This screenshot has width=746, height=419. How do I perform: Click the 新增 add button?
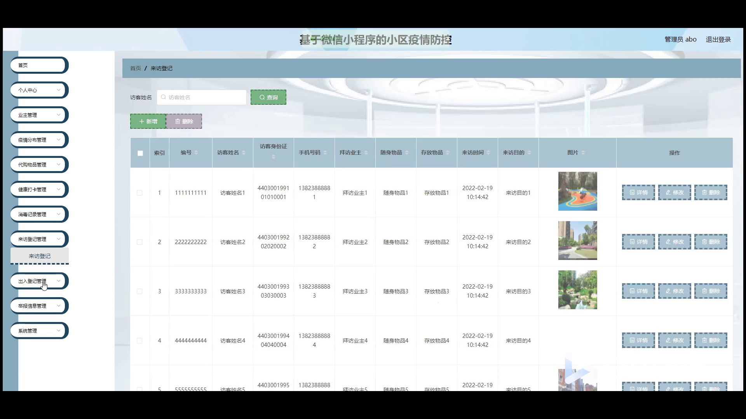pos(148,121)
